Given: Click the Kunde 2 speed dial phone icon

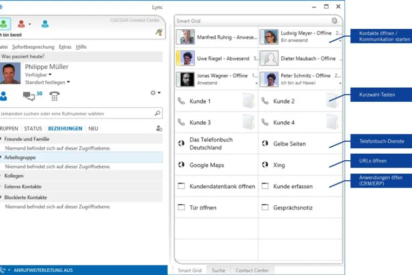Looking at the screenshot, I should (x=265, y=101).
